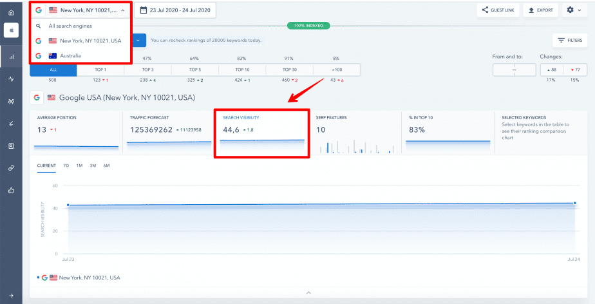This screenshot has width=595, height=304.
Task: Click the recheck rankings of 20000 keywords notice
Action: pos(206,40)
